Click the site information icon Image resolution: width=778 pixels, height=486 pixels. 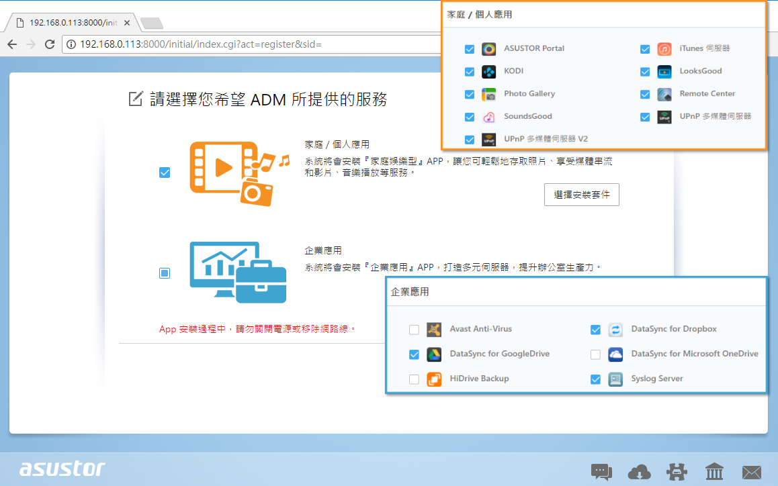(x=71, y=44)
